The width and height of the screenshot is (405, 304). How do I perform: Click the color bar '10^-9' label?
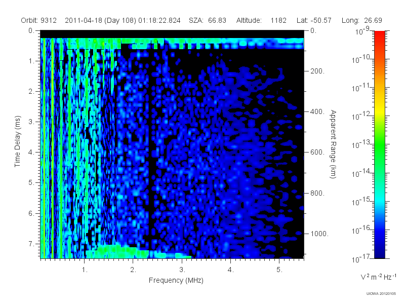tap(363, 31)
